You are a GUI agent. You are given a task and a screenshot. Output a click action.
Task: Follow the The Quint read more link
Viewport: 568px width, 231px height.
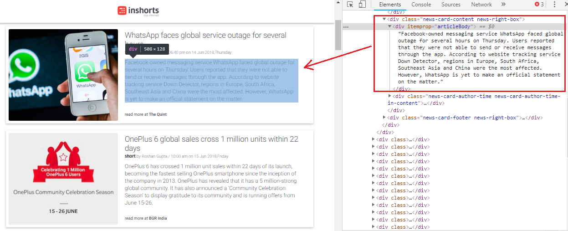point(158,114)
